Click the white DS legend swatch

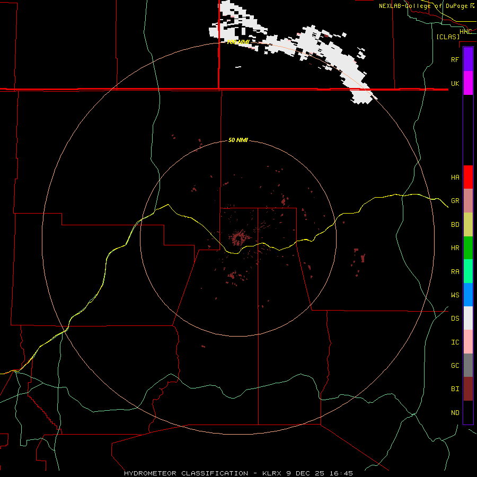click(468, 318)
